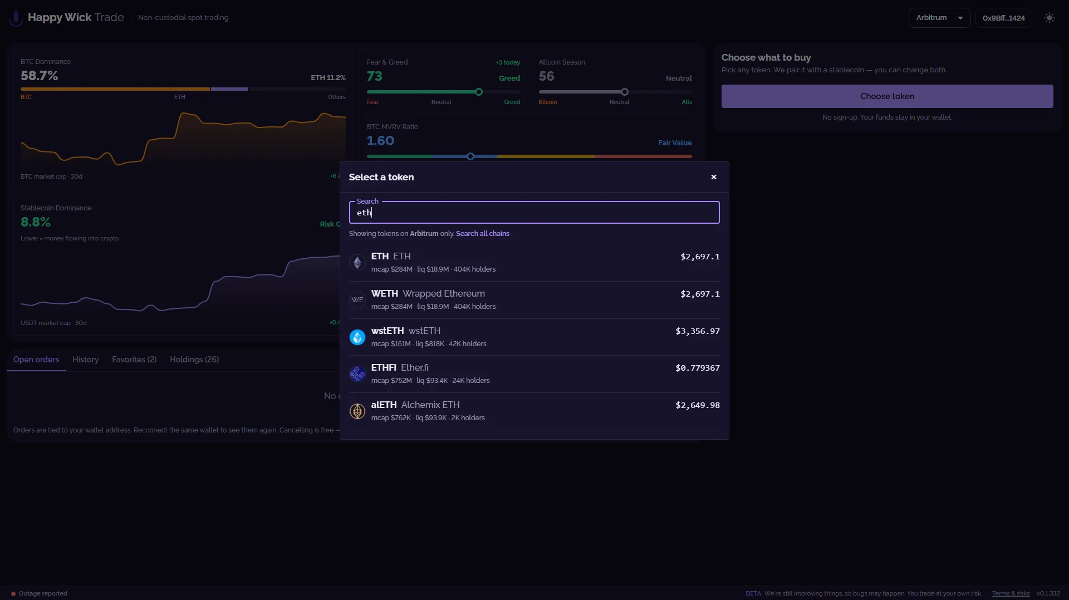Image resolution: width=1069 pixels, height=600 pixels.
Task: Click the USDT market cap 30d chart
Action: (180, 283)
